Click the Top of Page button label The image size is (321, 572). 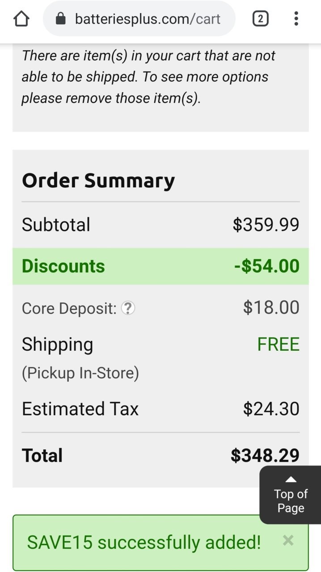pyautogui.click(x=291, y=501)
